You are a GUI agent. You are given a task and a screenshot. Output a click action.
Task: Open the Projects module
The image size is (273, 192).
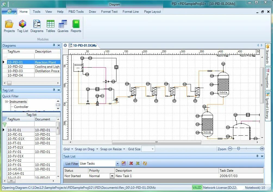[9, 26]
